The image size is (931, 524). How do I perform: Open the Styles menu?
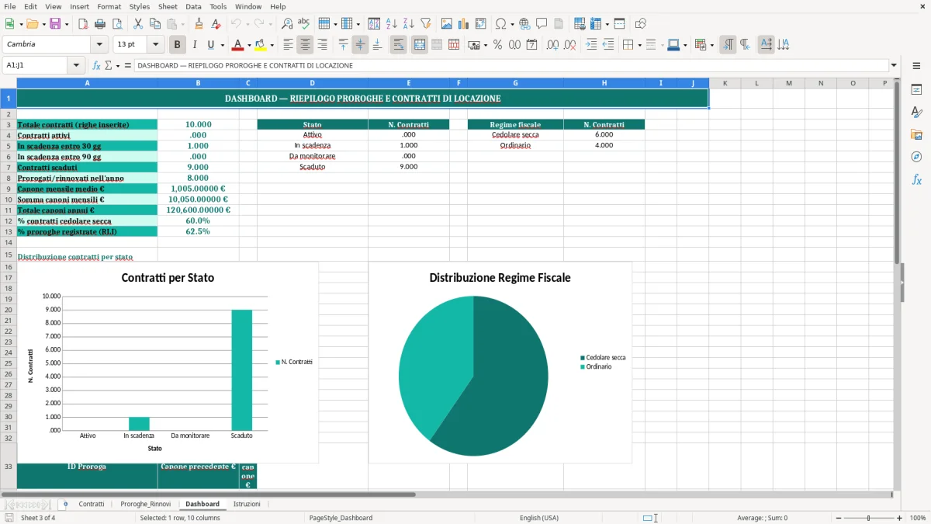[140, 6]
